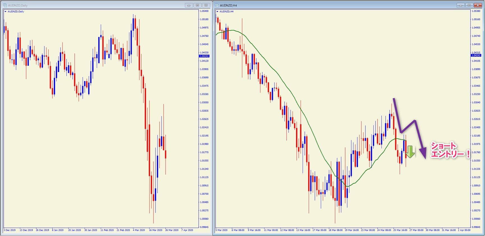Click the 3 Dec 2019 date on the Daily time axis
Image resolution: width=485 pixels, height=236 pixels.
(10, 230)
